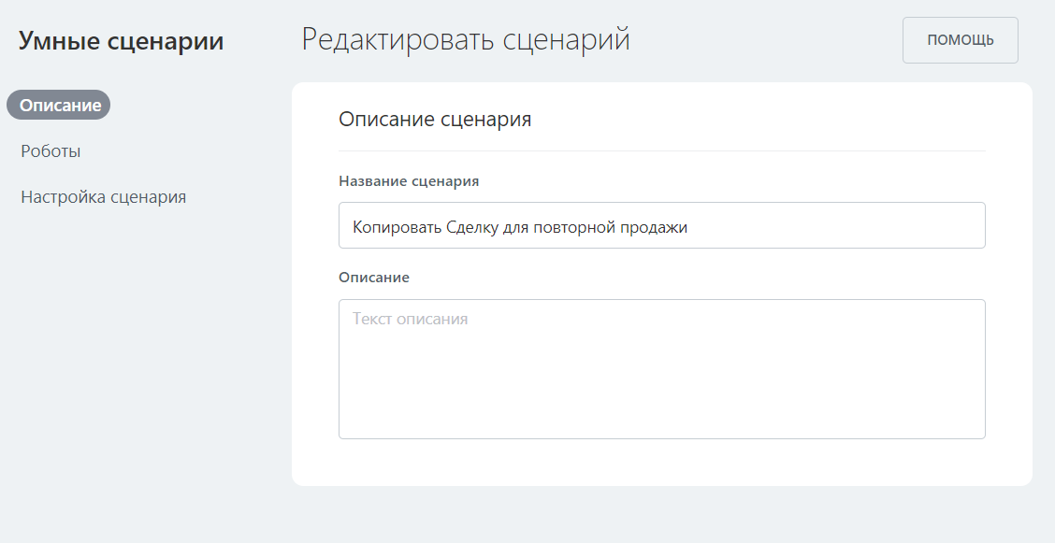Switch to the Роботы section

(51, 151)
